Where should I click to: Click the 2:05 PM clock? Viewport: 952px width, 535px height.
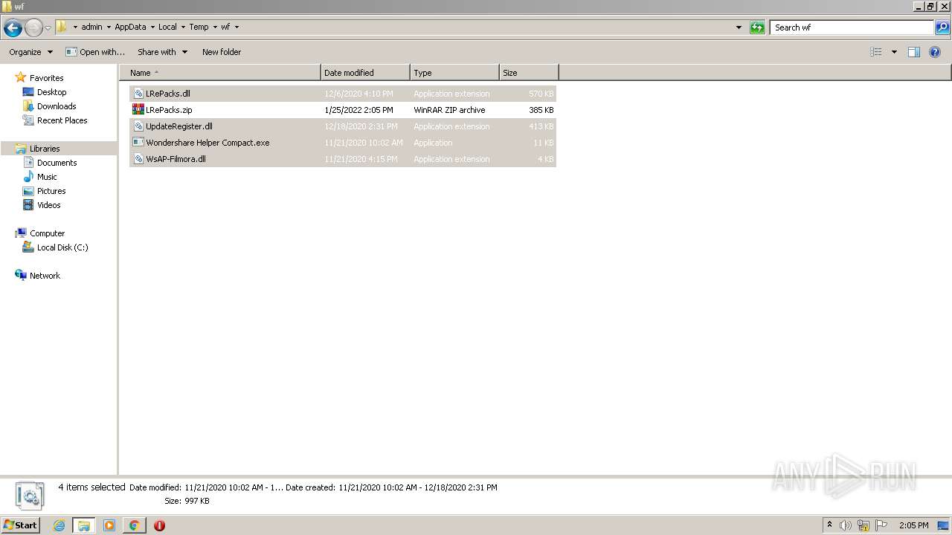(x=913, y=525)
